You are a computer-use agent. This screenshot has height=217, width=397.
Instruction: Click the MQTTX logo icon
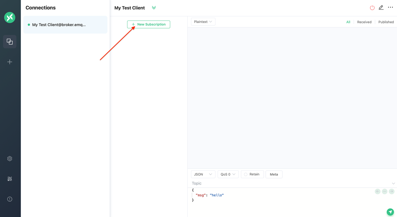[10, 17]
